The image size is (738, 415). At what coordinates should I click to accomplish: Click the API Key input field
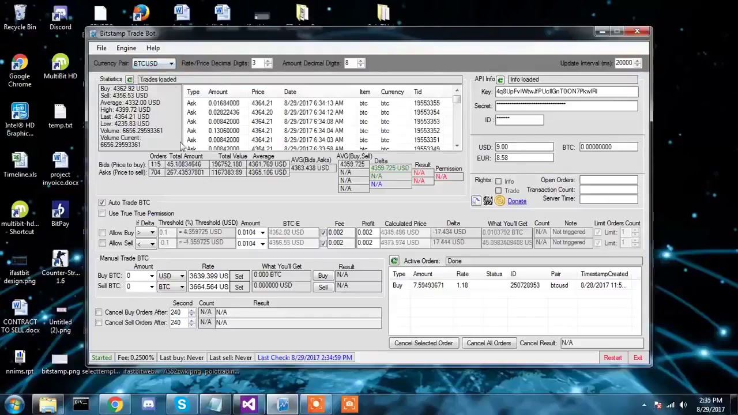click(566, 92)
